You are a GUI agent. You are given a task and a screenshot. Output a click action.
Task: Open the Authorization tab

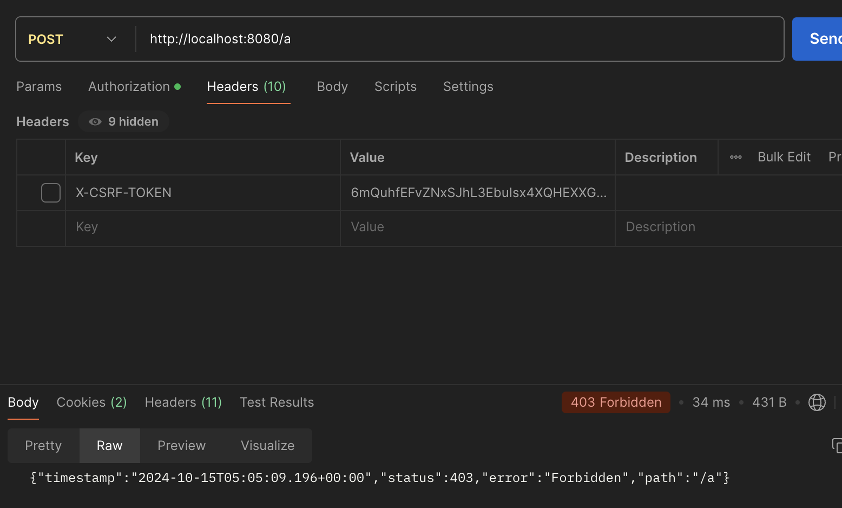click(129, 87)
